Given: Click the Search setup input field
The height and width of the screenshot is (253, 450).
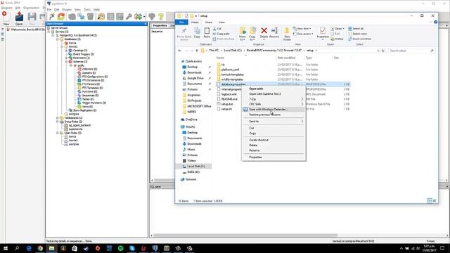Looking at the screenshot, I should coord(411,51).
